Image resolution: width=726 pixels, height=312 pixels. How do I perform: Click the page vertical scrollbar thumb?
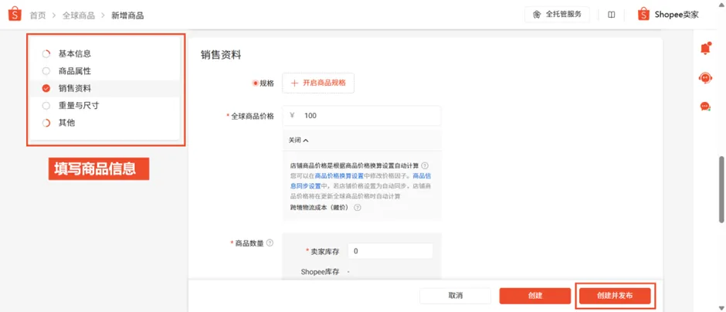[721, 189]
